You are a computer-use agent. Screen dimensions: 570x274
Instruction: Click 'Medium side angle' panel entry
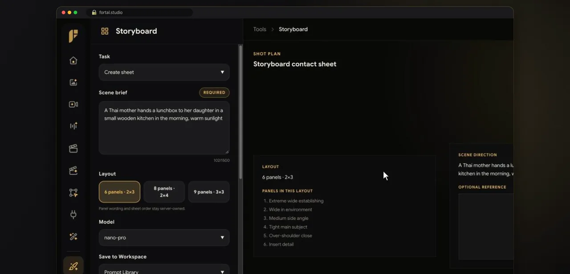pyautogui.click(x=289, y=218)
